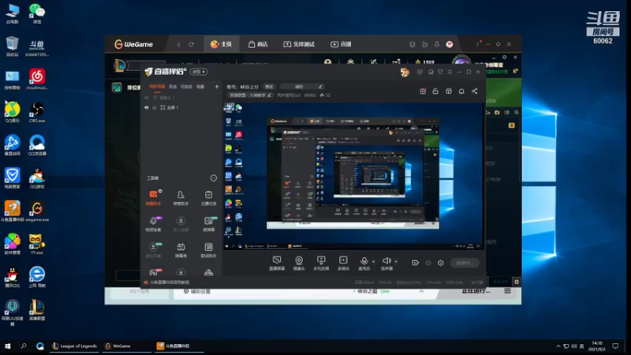Image resolution: width=631 pixels, height=355 pixels.
Task: Click the share icon in the stream header
Action: (474, 91)
